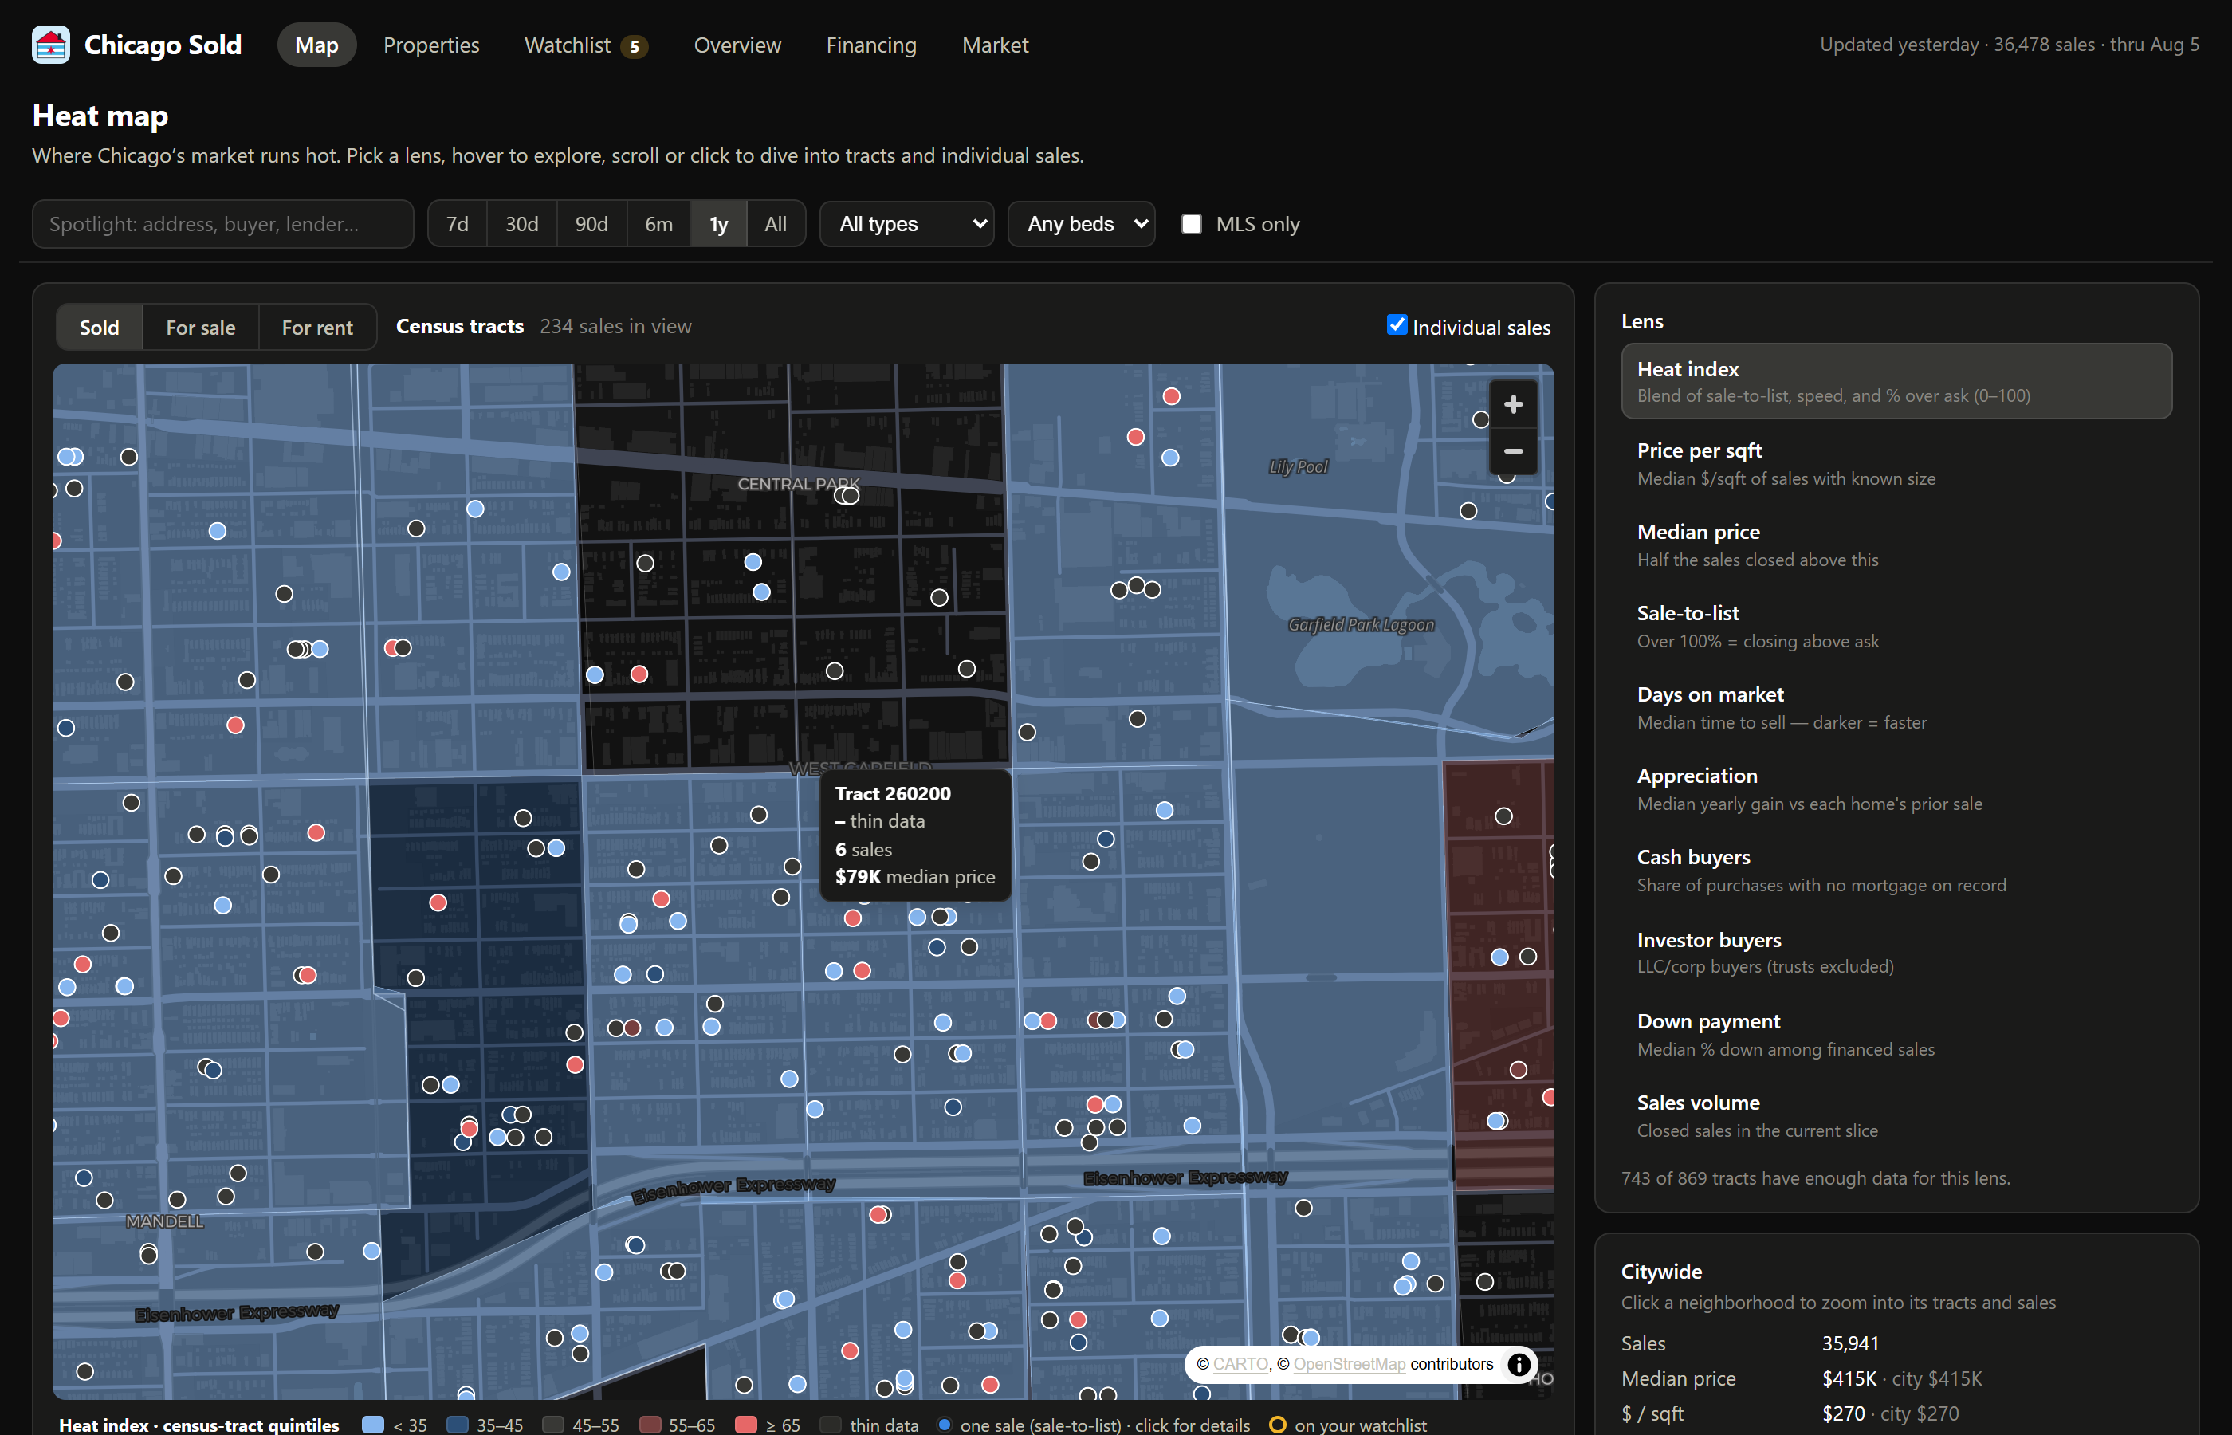The width and height of the screenshot is (2232, 1435).
Task: Click the 'Census tracts' label
Action: pos(459,326)
